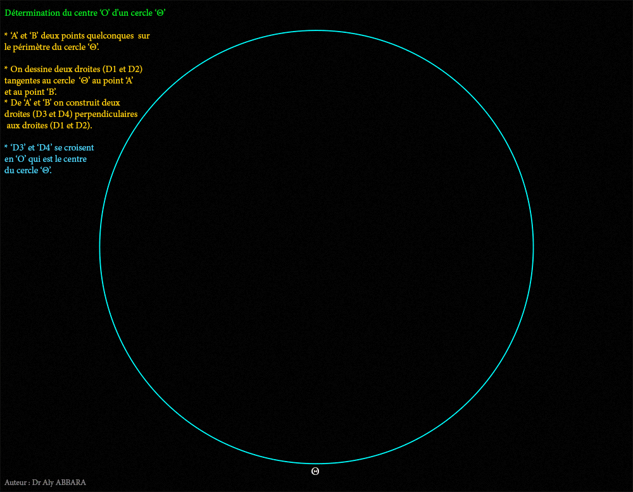Click the bottommost point of the cyan circle

pyautogui.click(x=316, y=464)
